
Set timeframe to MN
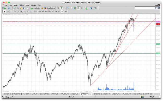pyautogui.click(x=65, y=12)
